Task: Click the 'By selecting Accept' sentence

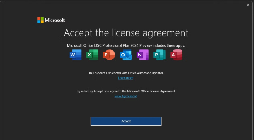Action: [x=126, y=91]
